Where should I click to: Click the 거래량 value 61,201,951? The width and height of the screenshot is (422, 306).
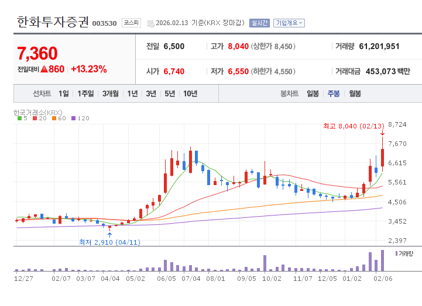(379, 47)
